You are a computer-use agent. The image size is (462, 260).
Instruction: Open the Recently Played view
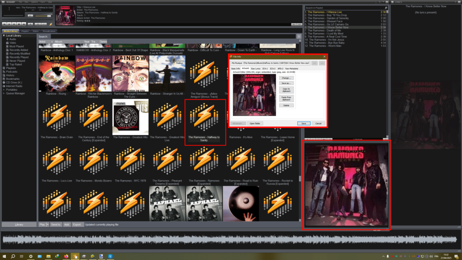17,57
